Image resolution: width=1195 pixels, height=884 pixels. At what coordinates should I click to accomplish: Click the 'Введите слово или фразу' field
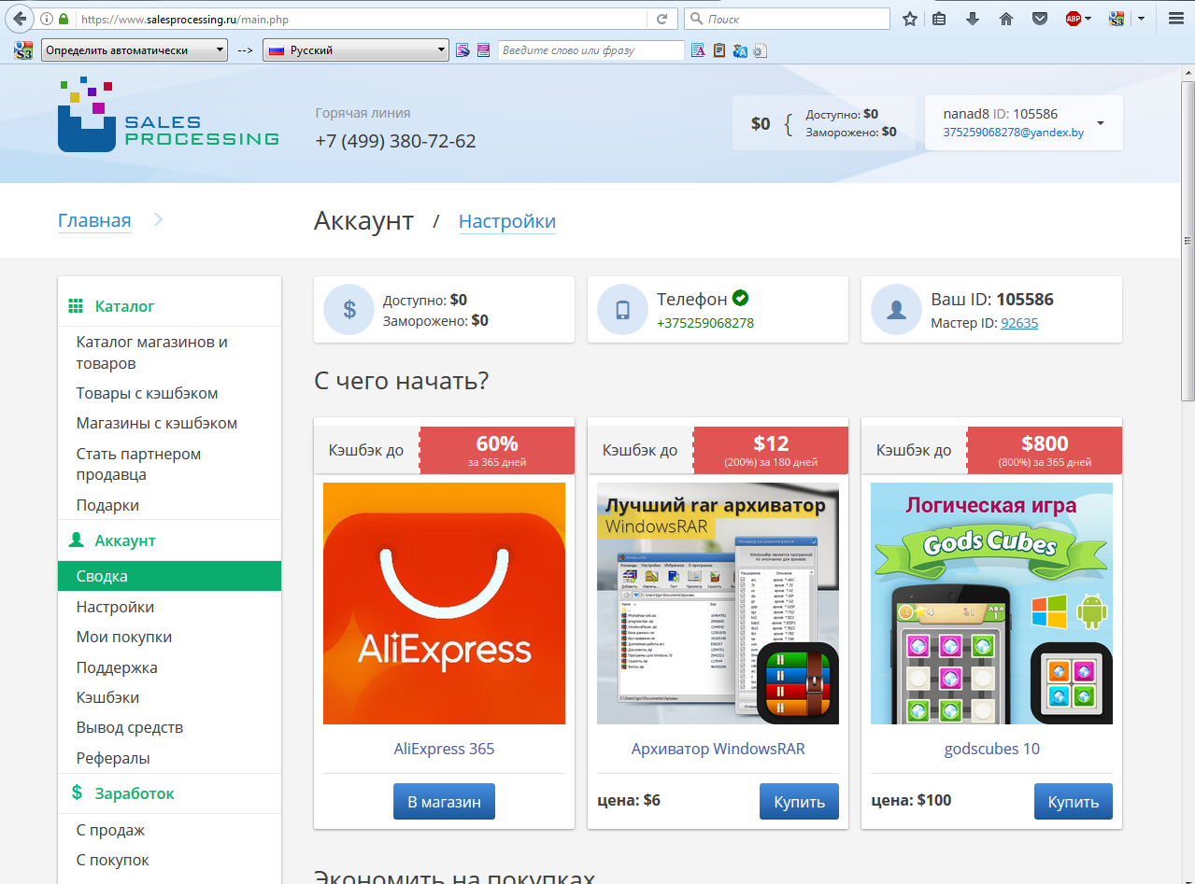590,50
